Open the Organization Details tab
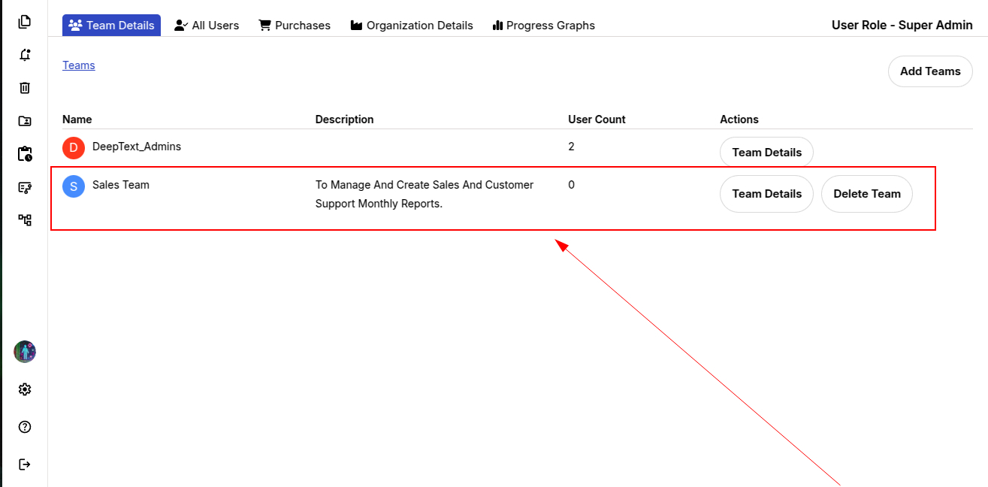988x487 pixels. point(412,26)
